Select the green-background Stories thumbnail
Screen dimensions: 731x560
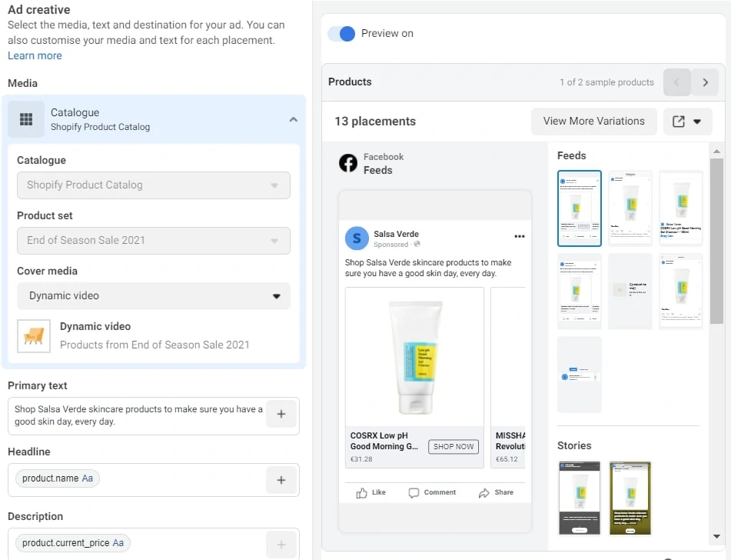point(630,498)
